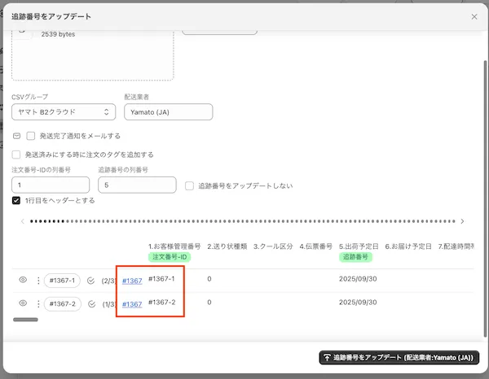Click eye icon for row #1367-1
Viewport: 489px width, 379px height.
tap(23, 281)
